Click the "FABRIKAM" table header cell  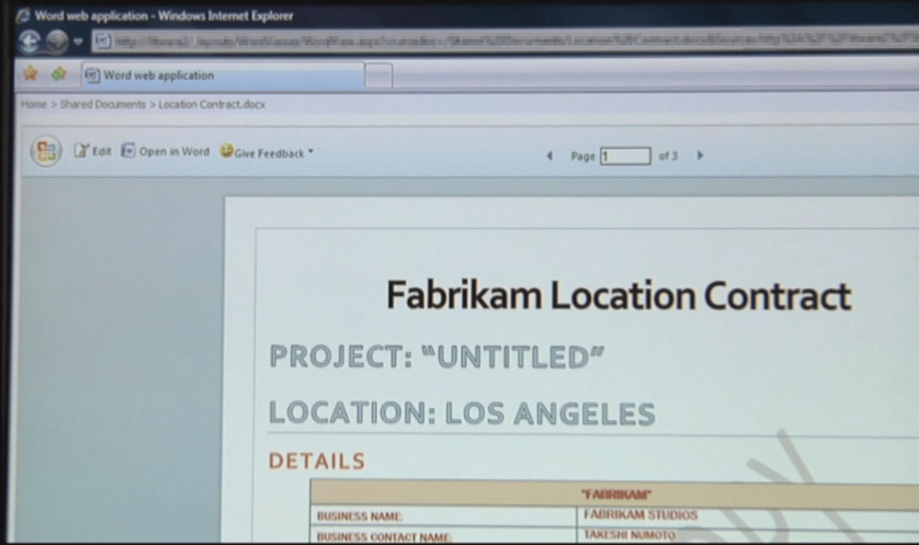[615, 494]
